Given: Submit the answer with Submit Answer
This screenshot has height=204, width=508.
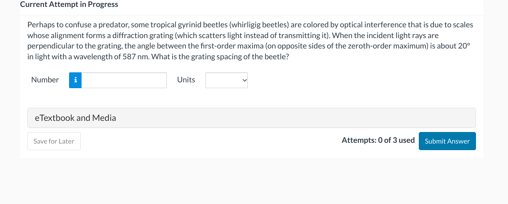Looking at the screenshot, I should click(x=447, y=141).
